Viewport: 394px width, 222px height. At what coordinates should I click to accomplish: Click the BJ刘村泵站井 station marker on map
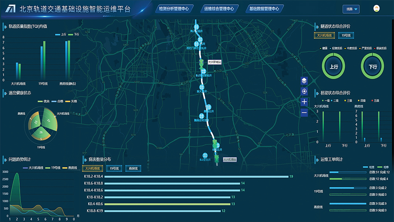203,72
